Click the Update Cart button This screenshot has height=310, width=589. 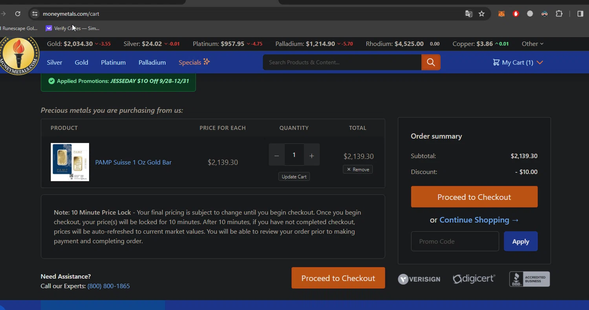tap(294, 176)
